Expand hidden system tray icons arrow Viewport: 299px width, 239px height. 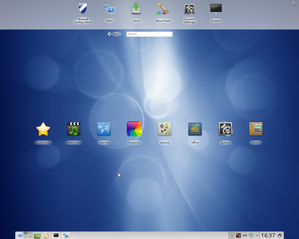(257, 235)
